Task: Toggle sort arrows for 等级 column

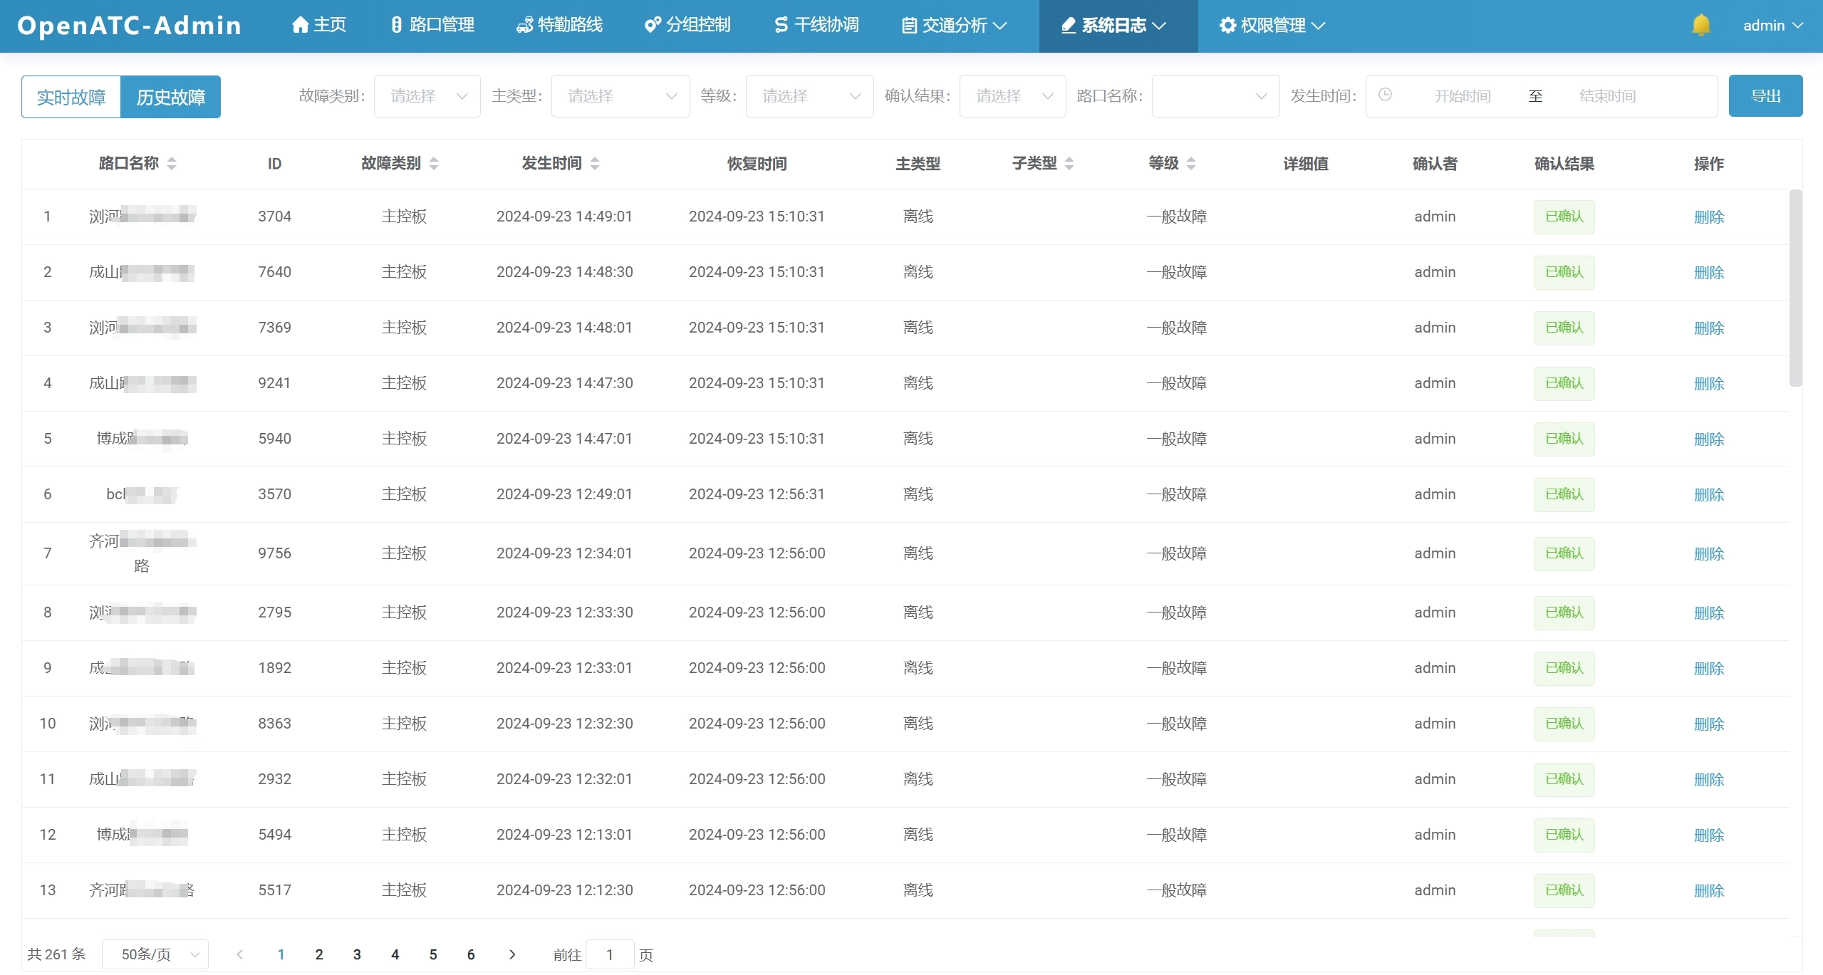Action: (1191, 164)
